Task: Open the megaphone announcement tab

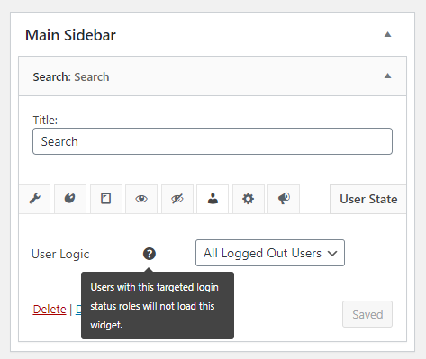Action: point(284,199)
